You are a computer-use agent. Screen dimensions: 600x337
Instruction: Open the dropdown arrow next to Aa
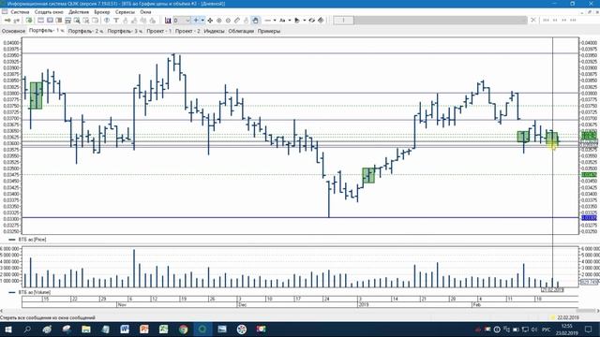290,21
